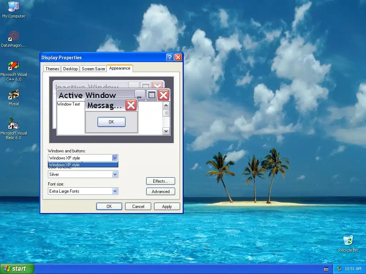Viewport: 366px width, 274px height.
Task: Click the preview scrollbar up arrow
Action: 166,106
